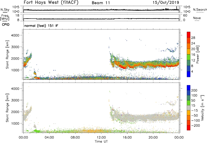Click the 3000 tick on power panel axis
Screen dimensions: 207x143
point(15,47)
